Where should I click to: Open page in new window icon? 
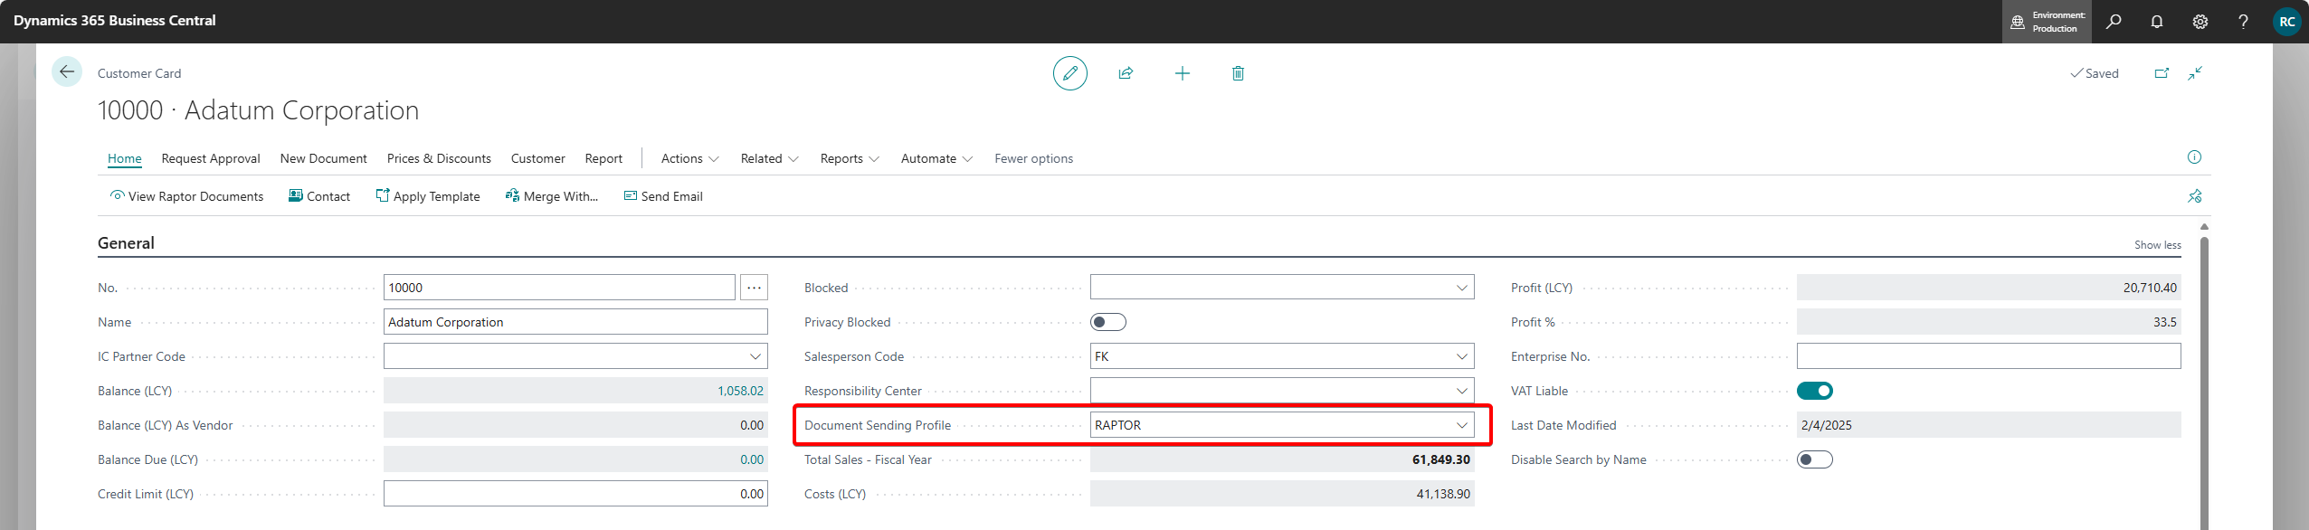2162,73
